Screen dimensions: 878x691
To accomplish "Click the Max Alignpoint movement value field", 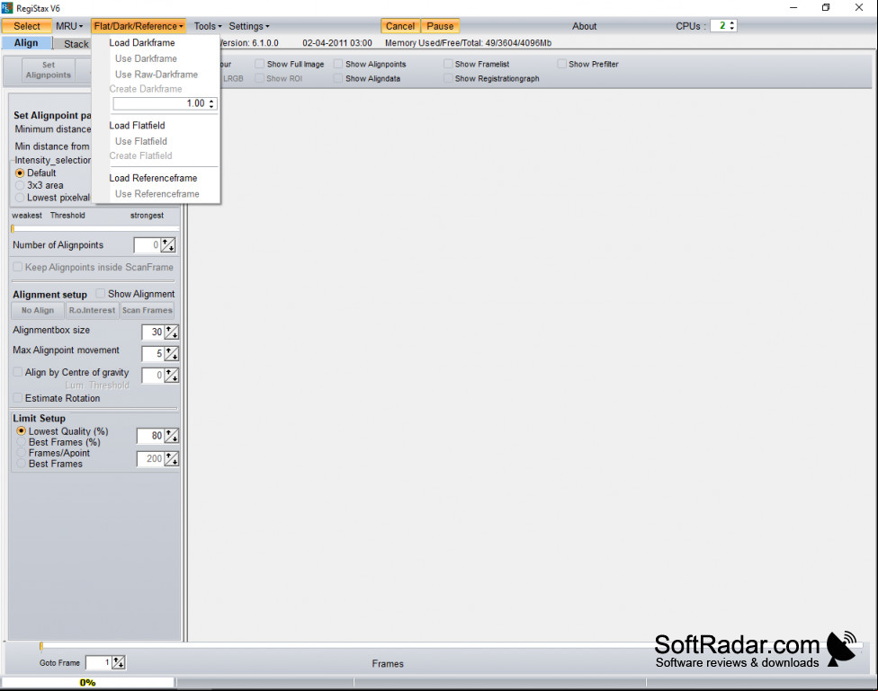I will (x=153, y=354).
